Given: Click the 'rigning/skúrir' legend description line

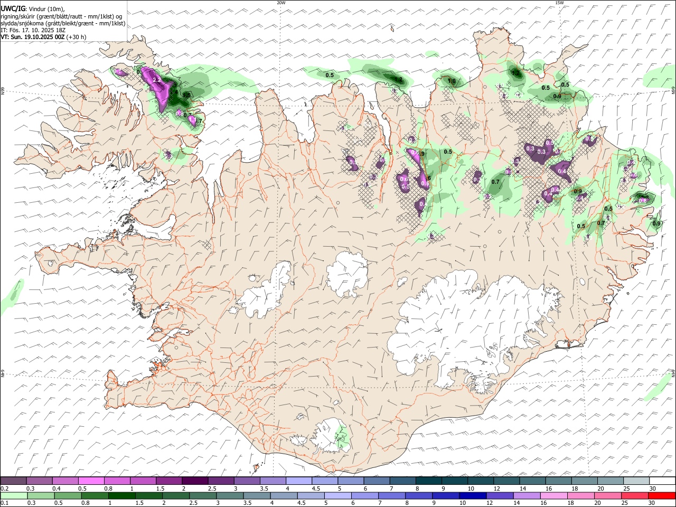Looking at the screenshot, I should (x=62, y=16).
